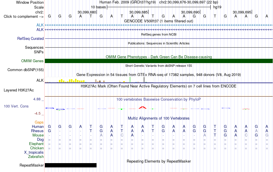The height and width of the screenshot is (172, 273).
Task: Click the '10 bases' scale bar text
Action: click(x=98, y=7)
